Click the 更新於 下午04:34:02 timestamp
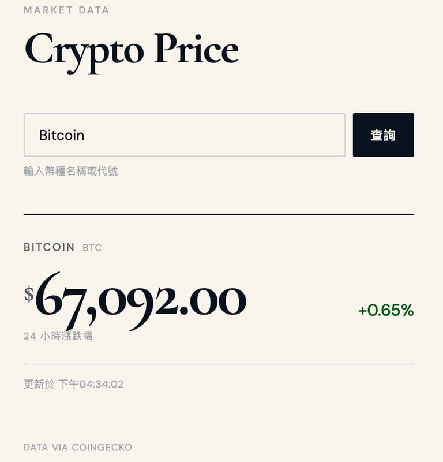Image resolution: width=443 pixels, height=462 pixels. click(74, 384)
